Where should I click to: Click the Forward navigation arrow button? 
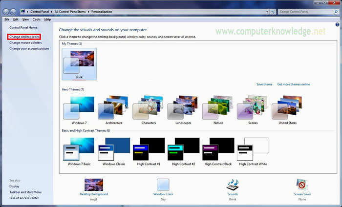pyautogui.click(x=13, y=12)
